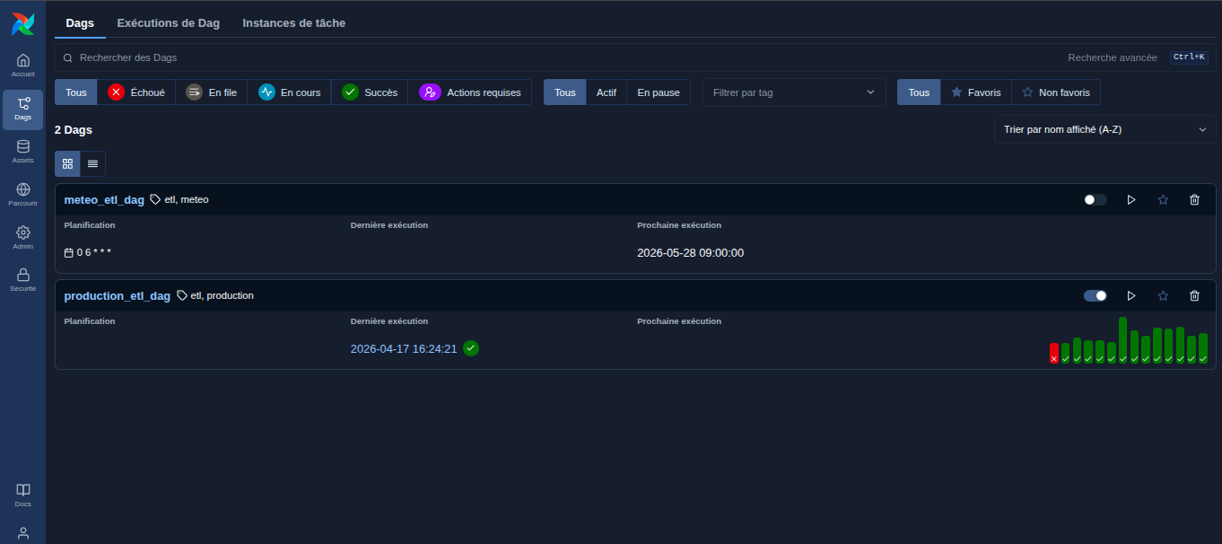Trigger the meteo_etl_dag run
Viewport: 1222px width, 544px height.
coord(1131,199)
